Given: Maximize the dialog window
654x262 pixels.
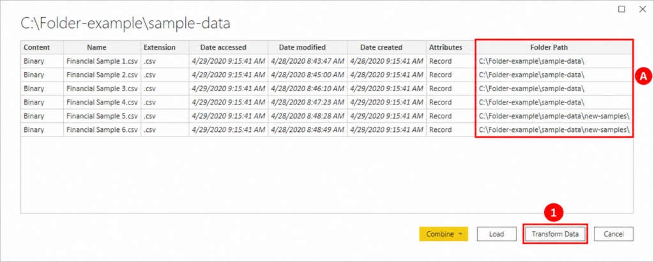Looking at the screenshot, I should click(621, 9).
